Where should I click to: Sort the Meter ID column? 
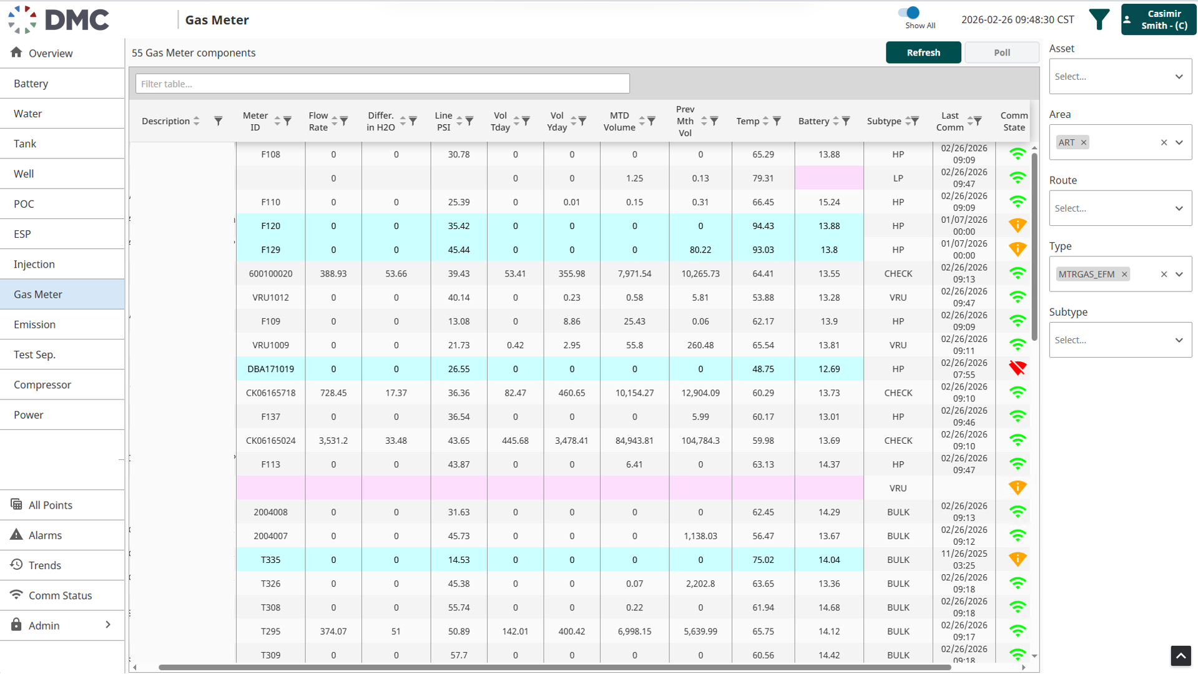pyautogui.click(x=277, y=121)
